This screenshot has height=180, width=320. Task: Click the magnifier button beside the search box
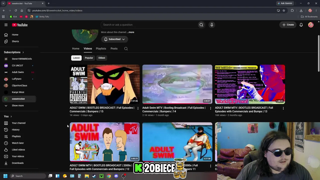(x=201, y=25)
